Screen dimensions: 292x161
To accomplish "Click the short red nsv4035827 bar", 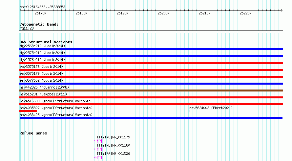I will [x=28, y=111].
